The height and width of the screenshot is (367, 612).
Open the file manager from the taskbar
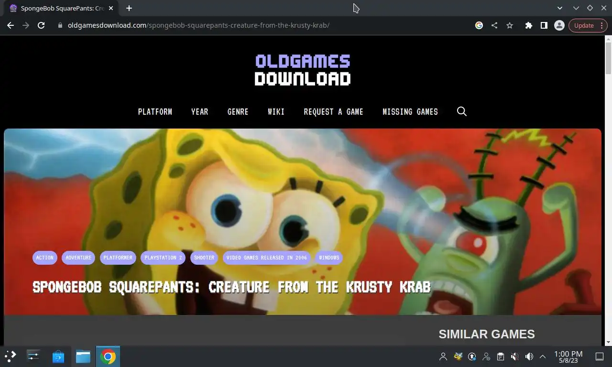pyautogui.click(x=83, y=356)
